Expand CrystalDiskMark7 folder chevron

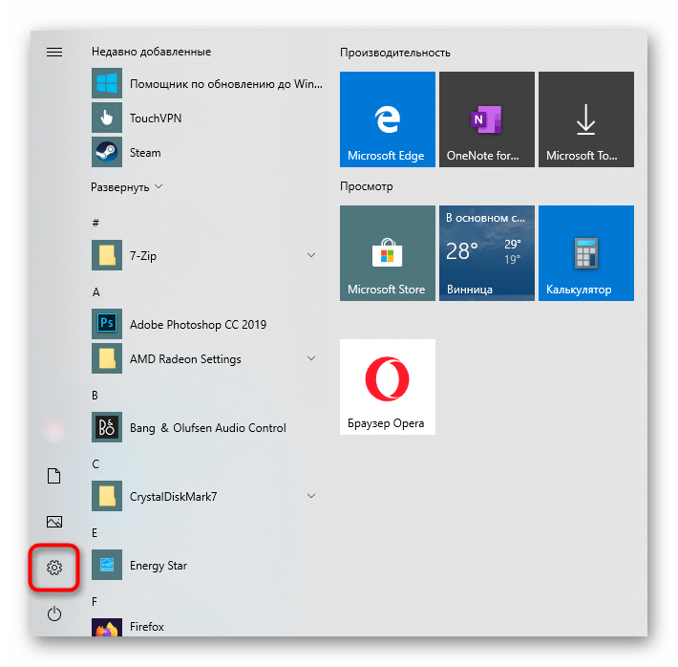click(x=311, y=496)
